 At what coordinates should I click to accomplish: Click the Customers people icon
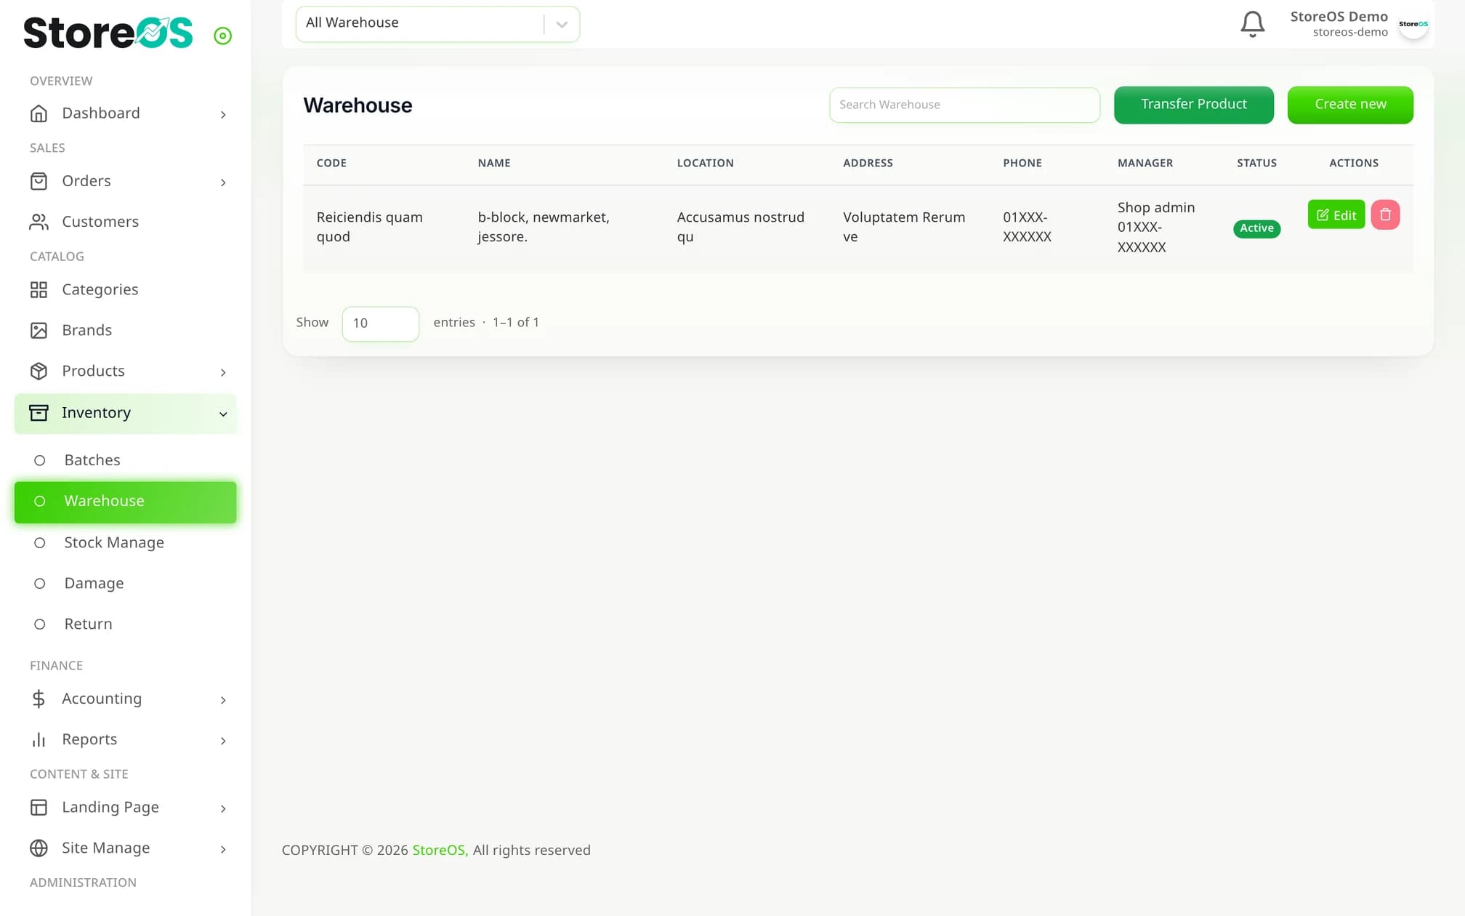click(x=39, y=222)
